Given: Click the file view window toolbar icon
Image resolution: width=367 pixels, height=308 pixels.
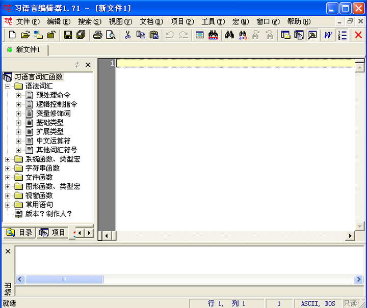Looking at the screenshot, I should (285, 35).
